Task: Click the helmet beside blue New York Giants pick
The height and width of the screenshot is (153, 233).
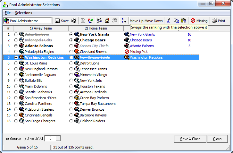Action: click(x=127, y=34)
